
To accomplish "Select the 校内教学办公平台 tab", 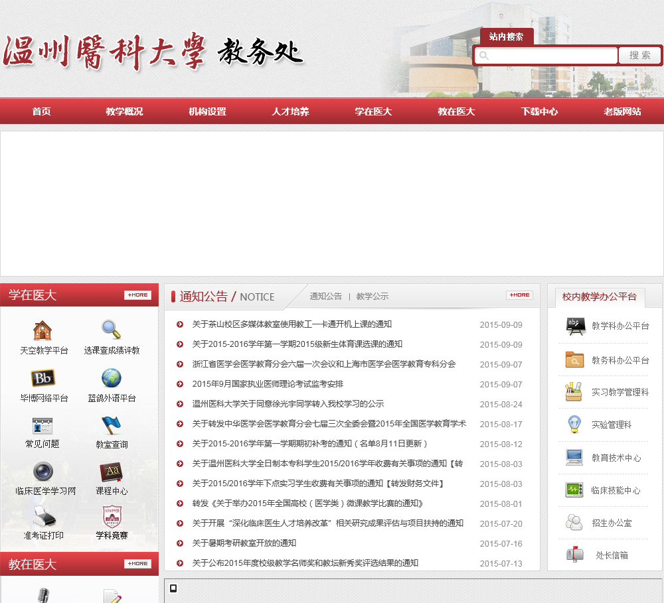I will pos(599,297).
